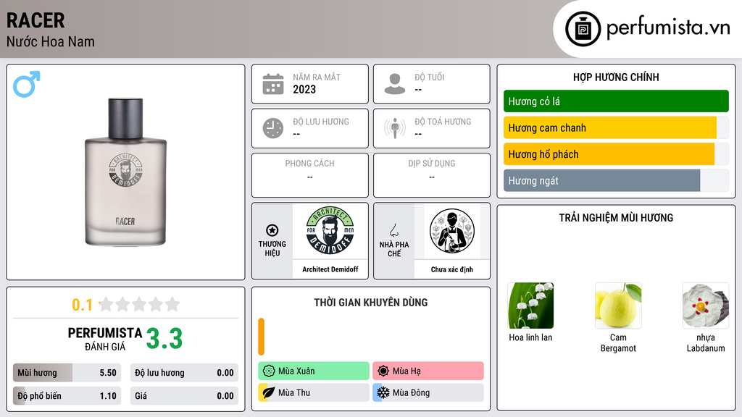Click the flower icon in Mùa Xuân
Image resolution: width=742 pixels, height=417 pixels.
click(x=269, y=371)
